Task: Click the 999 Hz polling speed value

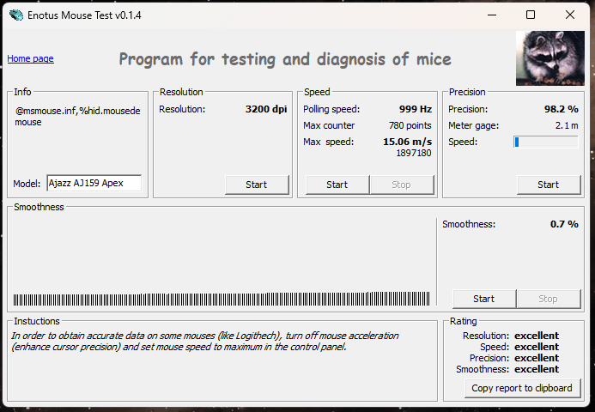Action: (415, 110)
